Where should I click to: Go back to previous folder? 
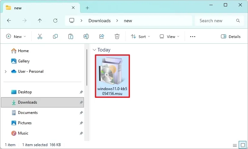click(x=9, y=21)
